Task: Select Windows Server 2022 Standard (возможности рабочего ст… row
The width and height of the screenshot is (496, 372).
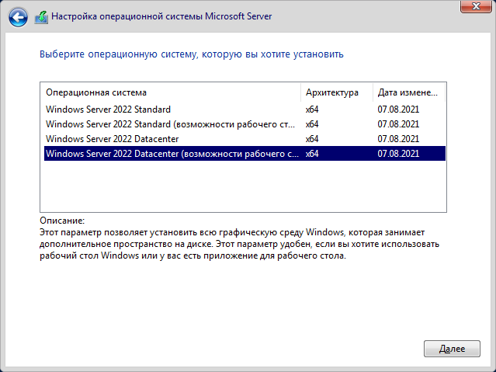Action: click(x=245, y=124)
